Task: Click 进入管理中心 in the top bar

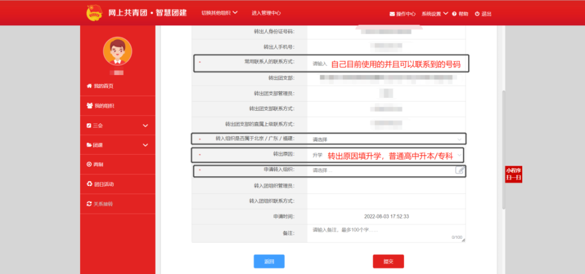Action: click(x=266, y=13)
